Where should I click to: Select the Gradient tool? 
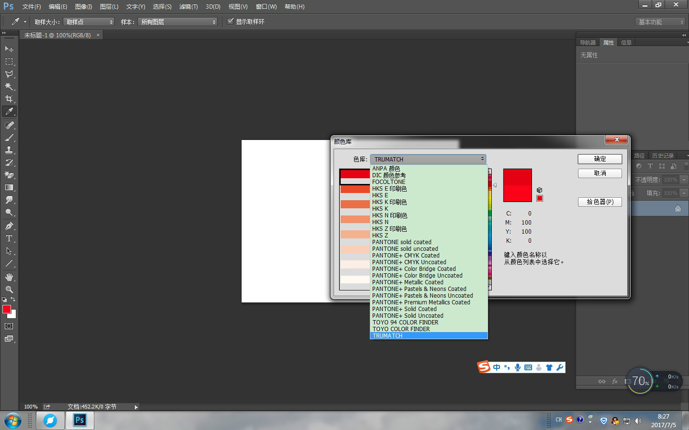click(x=9, y=187)
